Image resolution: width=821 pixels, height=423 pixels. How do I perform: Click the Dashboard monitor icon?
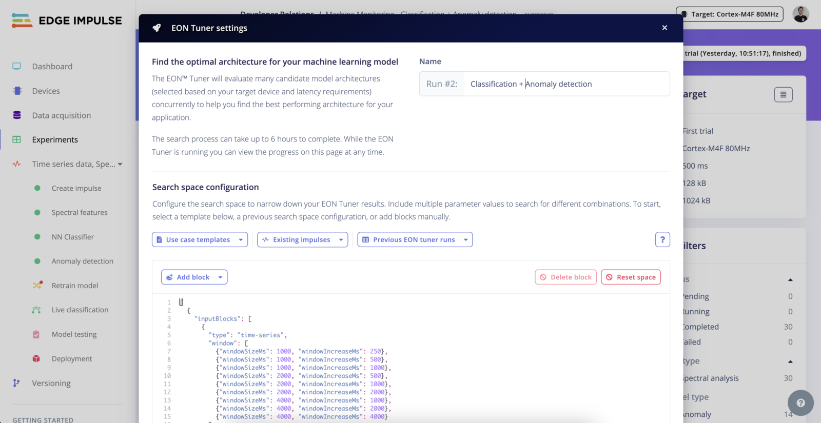click(x=17, y=67)
